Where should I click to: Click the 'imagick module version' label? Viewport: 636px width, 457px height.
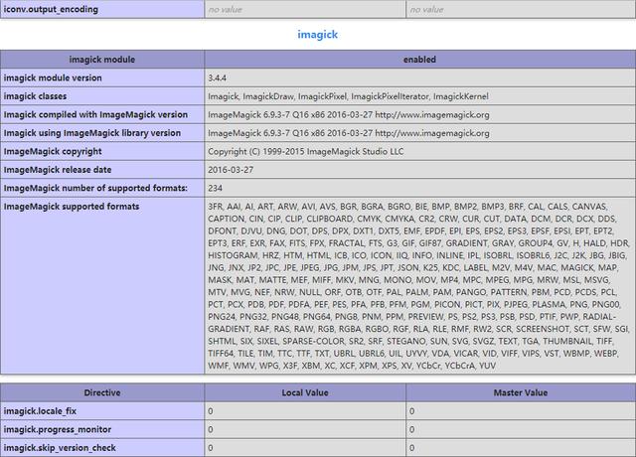click(x=53, y=77)
